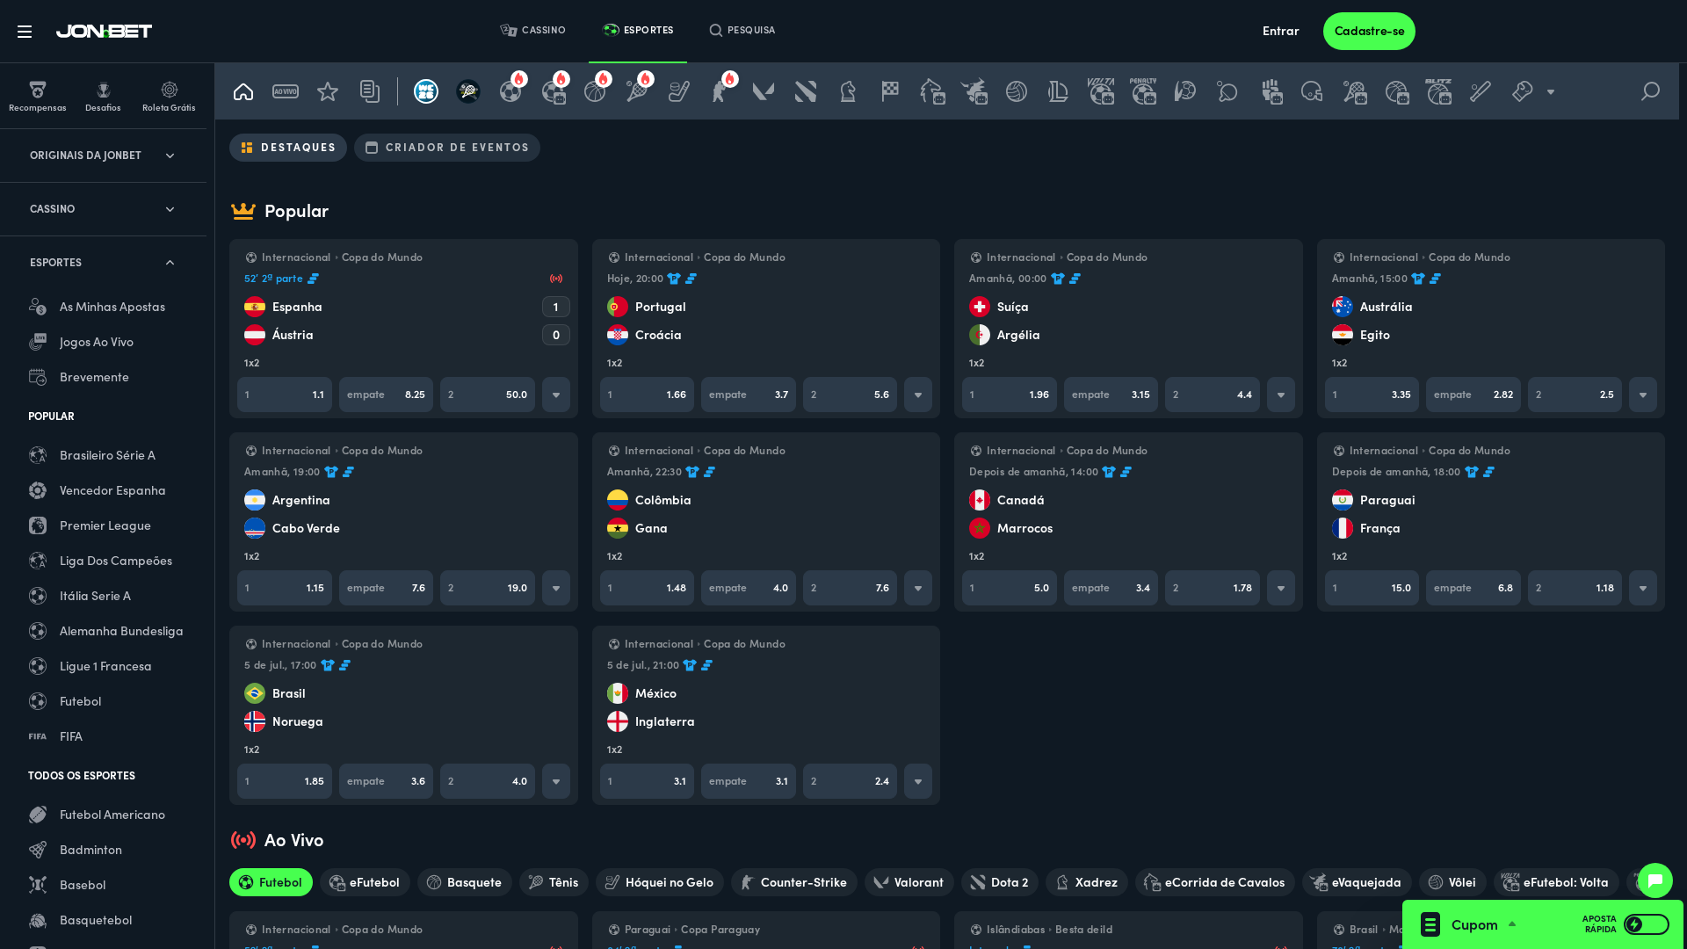Select the Penalty shootout icon
Viewport: 1687px width, 949px height.
[x=1143, y=91]
